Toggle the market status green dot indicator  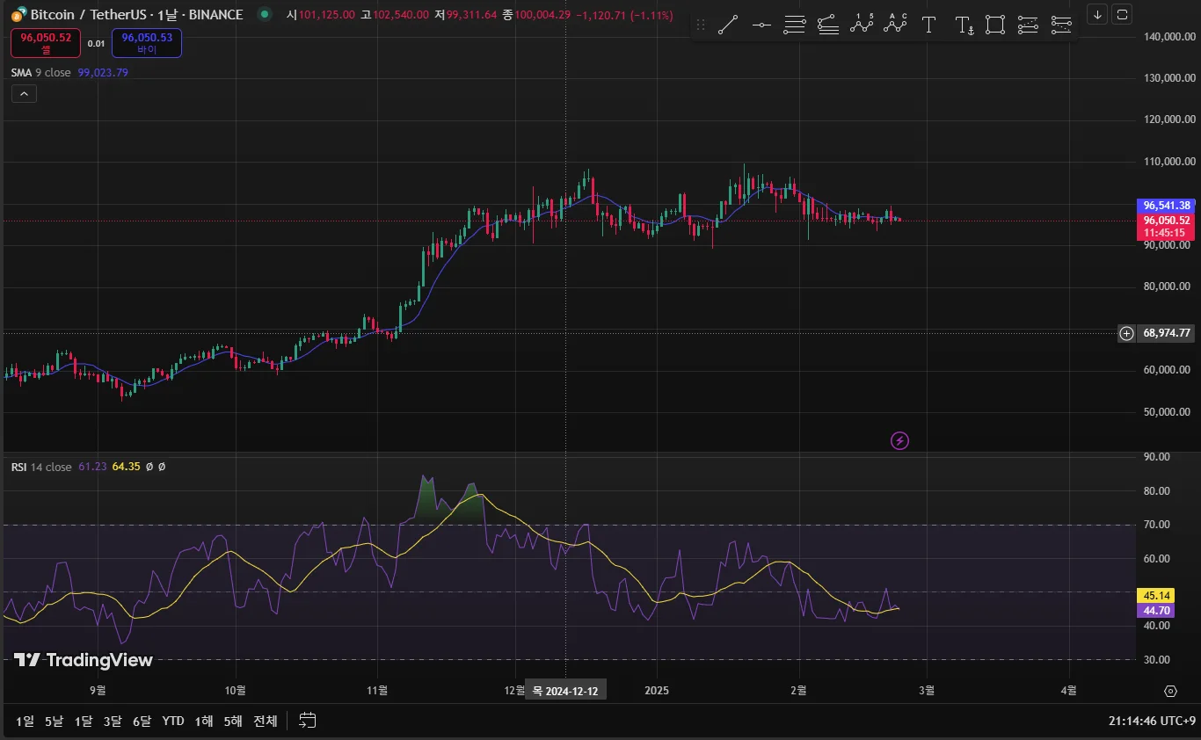pyautogui.click(x=263, y=15)
